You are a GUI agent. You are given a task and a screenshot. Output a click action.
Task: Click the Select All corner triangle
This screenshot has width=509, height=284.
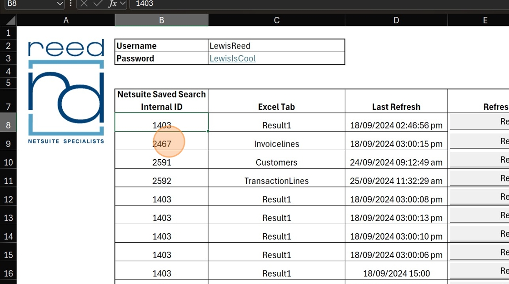[x=11, y=20]
